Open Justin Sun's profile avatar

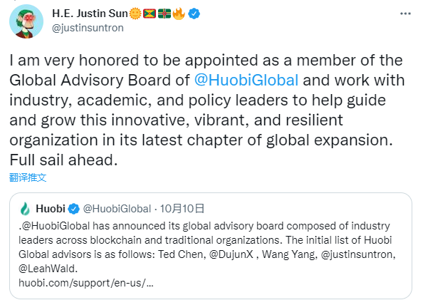pyautogui.click(x=26, y=21)
